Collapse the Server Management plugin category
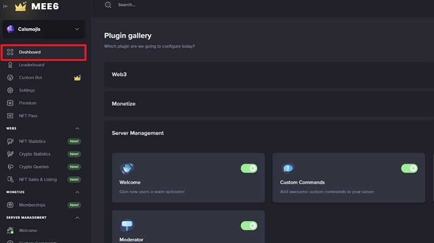Viewport: 434px width, 243px height. pyautogui.click(x=269, y=133)
